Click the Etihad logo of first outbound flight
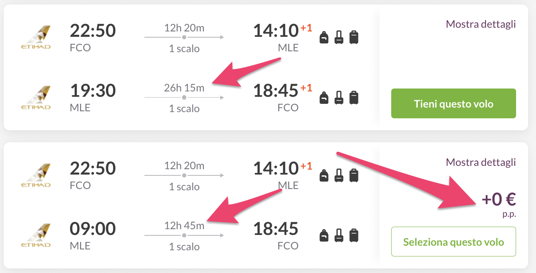The image size is (536, 273). tap(36, 37)
